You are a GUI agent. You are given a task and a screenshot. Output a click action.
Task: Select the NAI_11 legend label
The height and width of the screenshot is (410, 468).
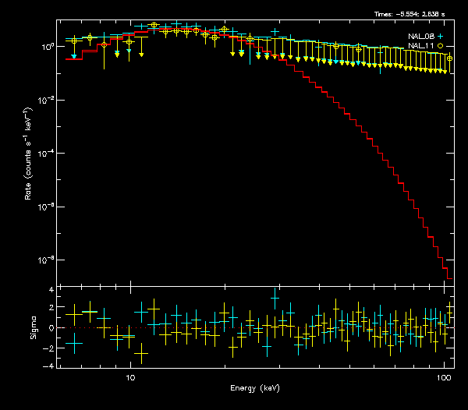[421, 46]
